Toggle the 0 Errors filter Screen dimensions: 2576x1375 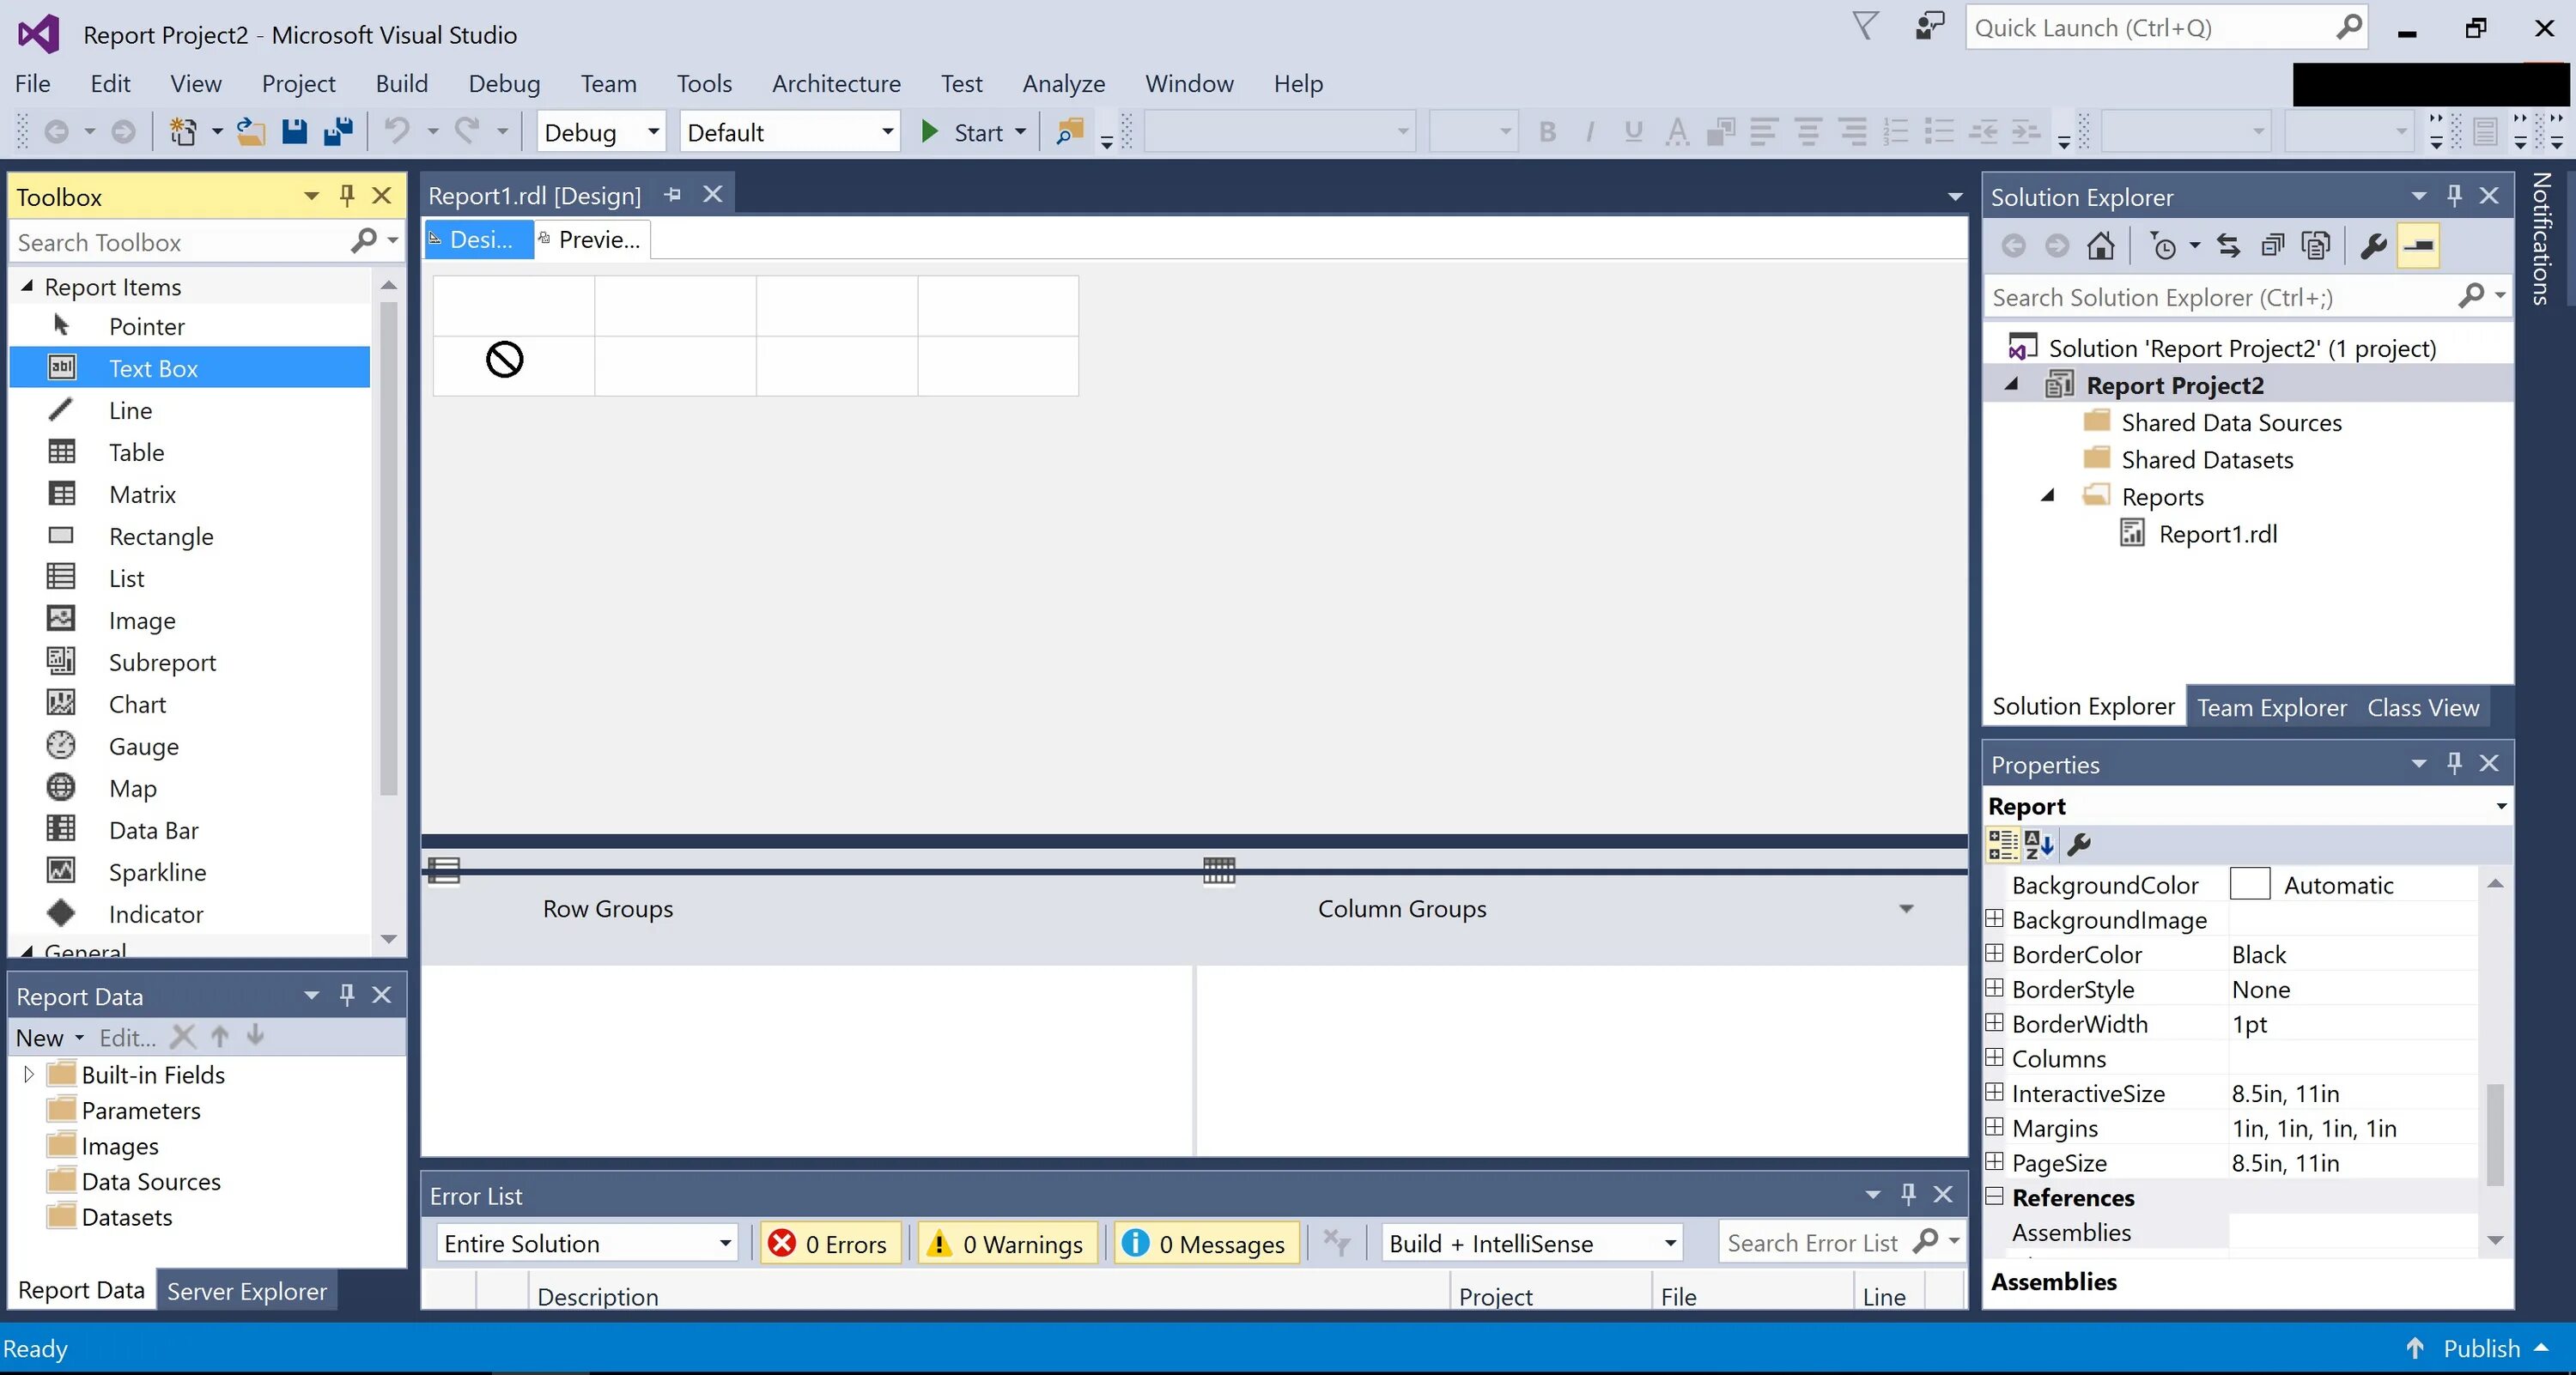coord(828,1243)
